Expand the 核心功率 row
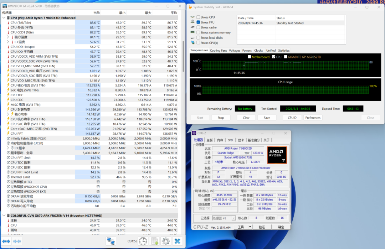This screenshot has width=385, height=249. coord(8,114)
